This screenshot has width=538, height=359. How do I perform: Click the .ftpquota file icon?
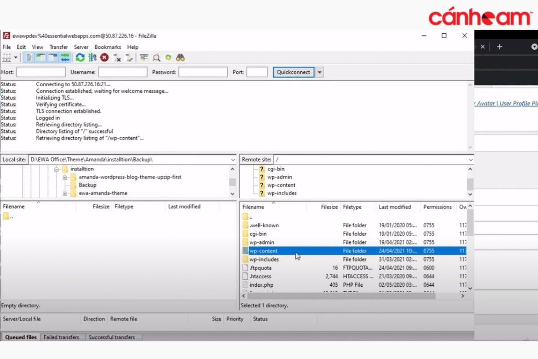(x=245, y=268)
